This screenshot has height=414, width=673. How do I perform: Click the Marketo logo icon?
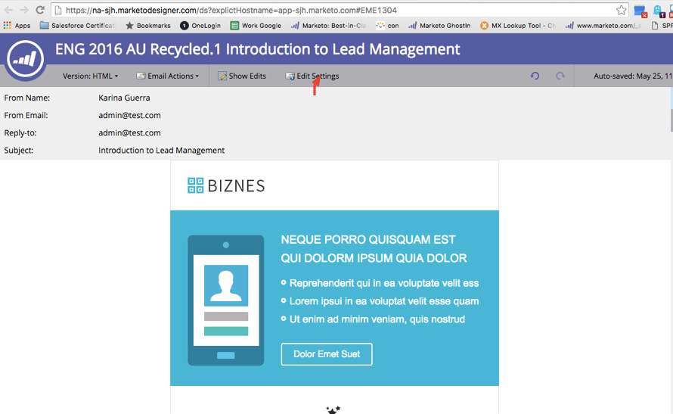coord(25,58)
